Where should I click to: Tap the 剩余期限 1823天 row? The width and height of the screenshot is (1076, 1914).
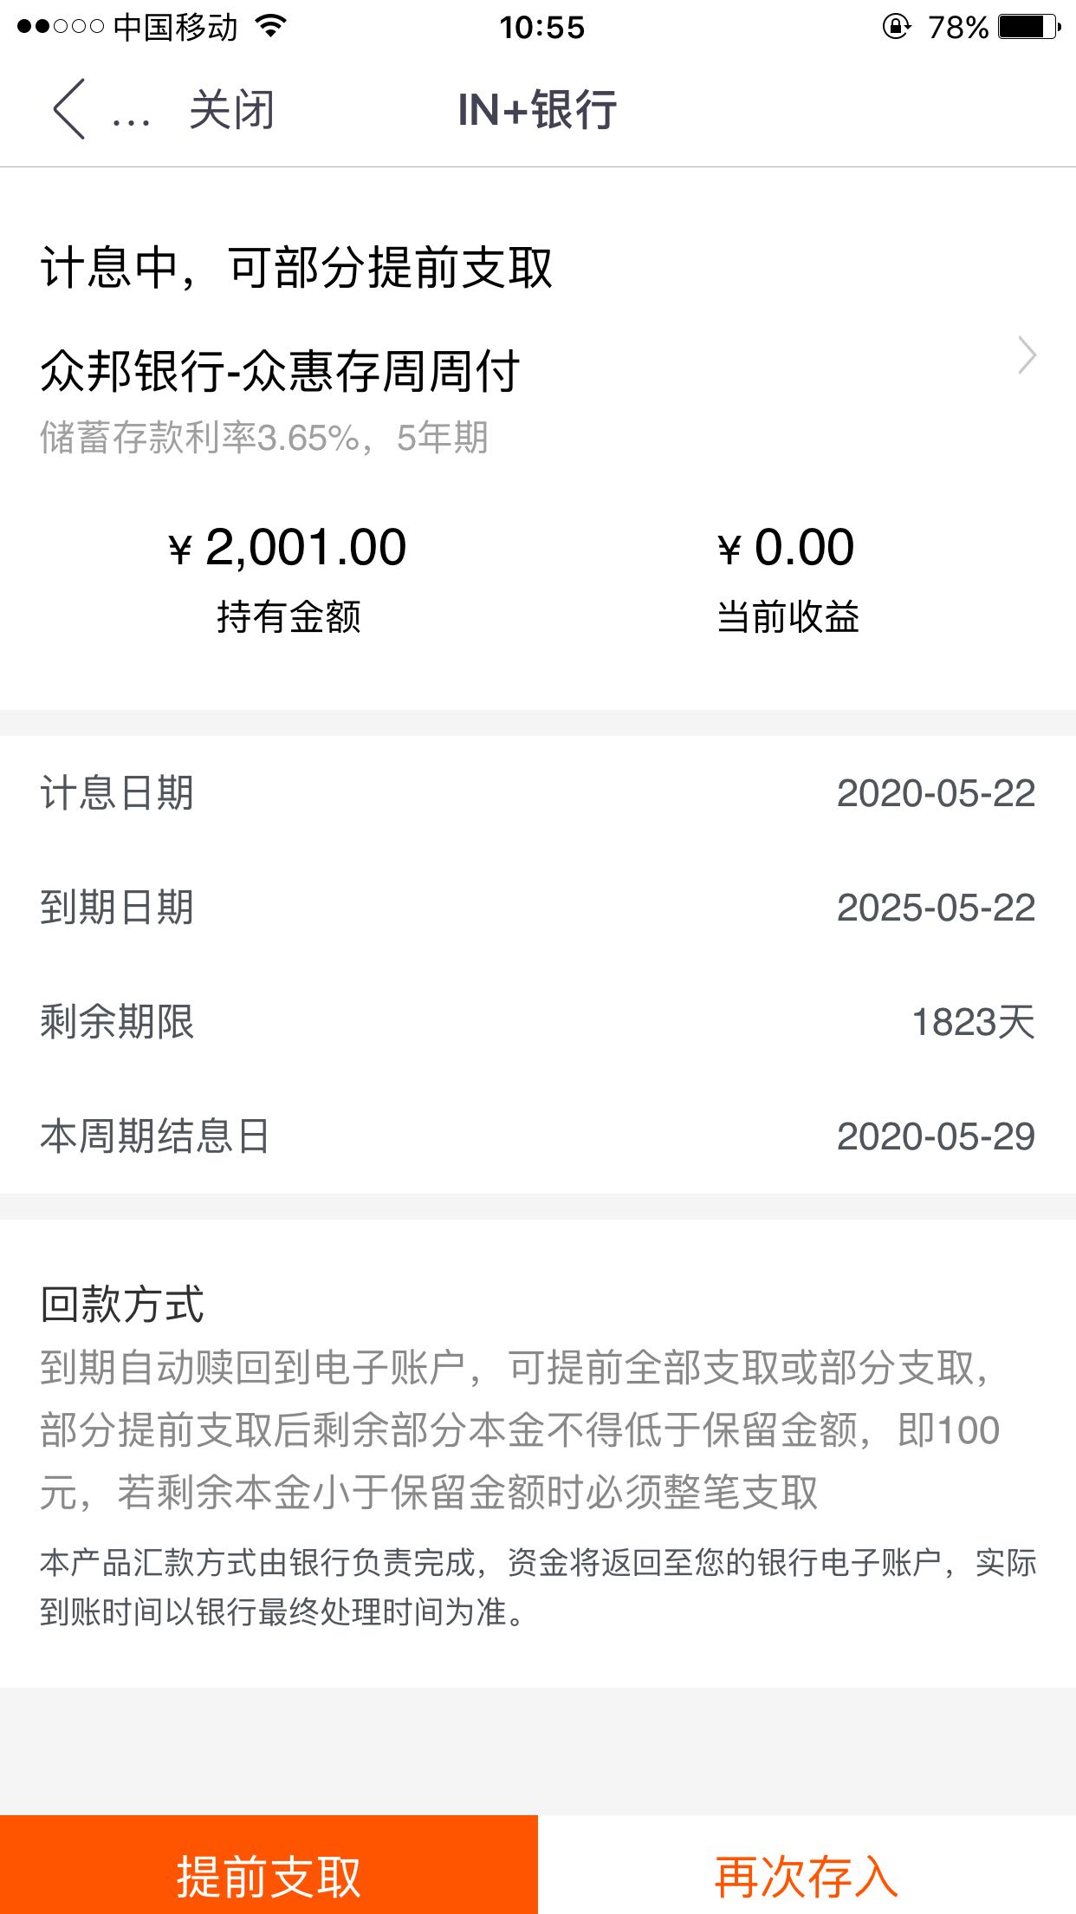[x=538, y=1022]
